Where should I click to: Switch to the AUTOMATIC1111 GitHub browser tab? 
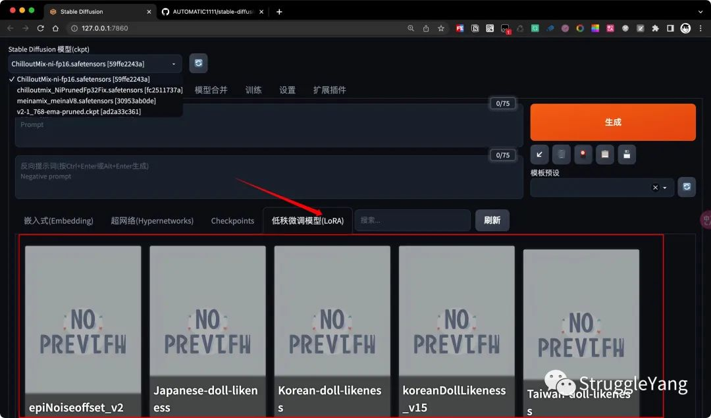tap(213, 12)
